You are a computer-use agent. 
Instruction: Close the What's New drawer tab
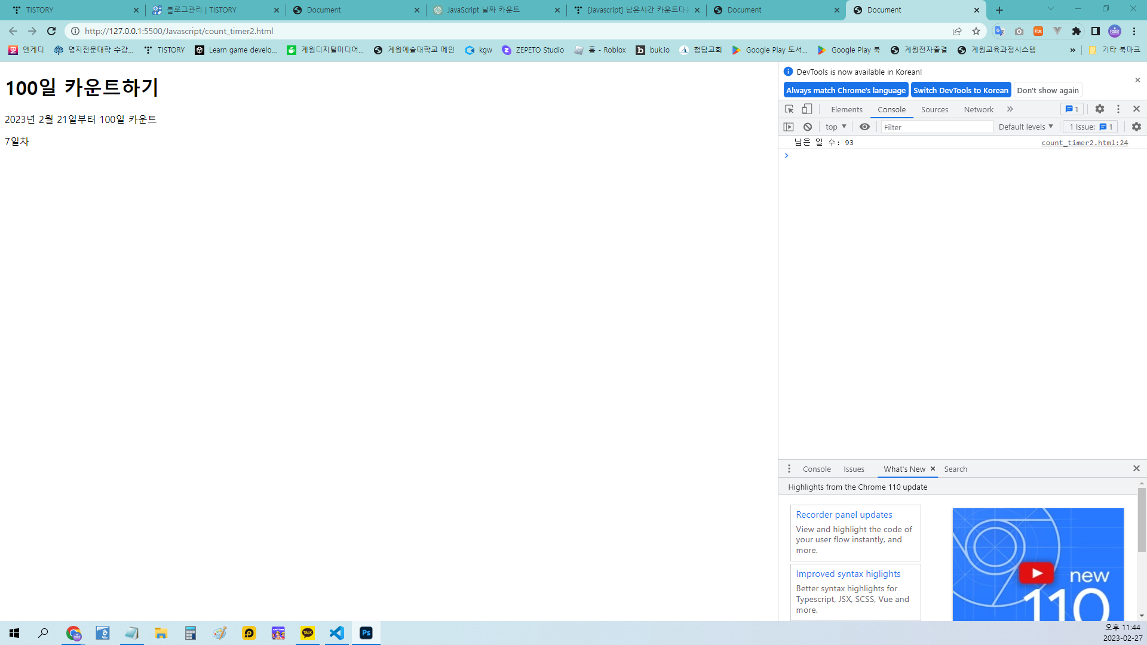coord(933,469)
